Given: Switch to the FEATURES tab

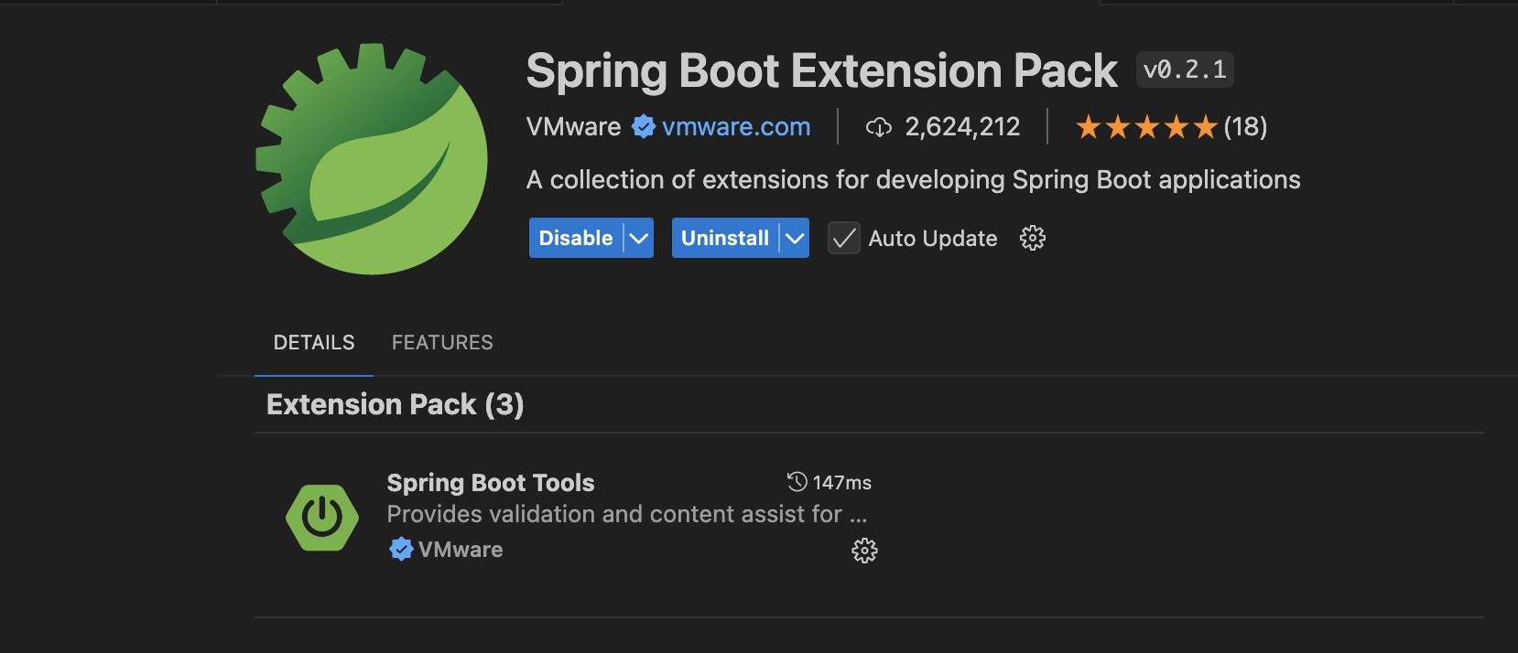Looking at the screenshot, I should pyautogui.click(x=442, y=343).
